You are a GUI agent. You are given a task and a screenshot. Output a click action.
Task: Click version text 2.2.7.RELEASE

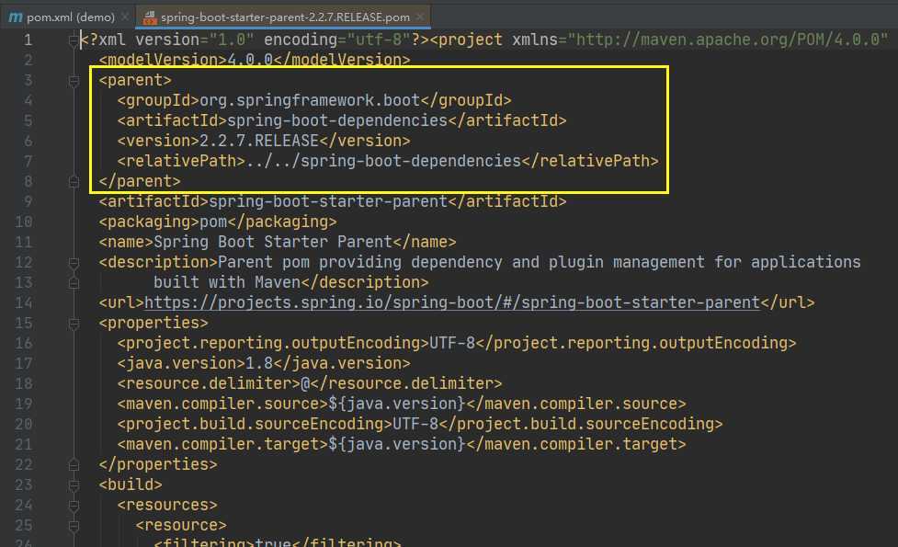(x=259, y=141)
